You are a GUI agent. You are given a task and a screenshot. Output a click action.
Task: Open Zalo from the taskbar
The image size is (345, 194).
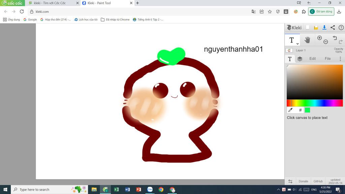(x=150, y=189)
